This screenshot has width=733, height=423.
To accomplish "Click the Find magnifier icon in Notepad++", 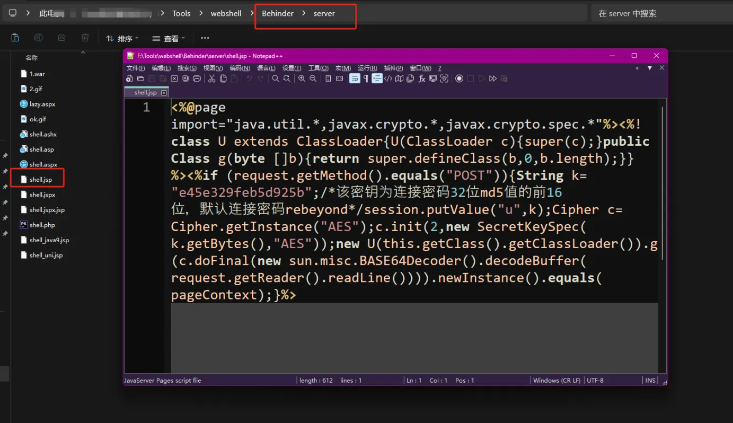I will pos(275,78).
